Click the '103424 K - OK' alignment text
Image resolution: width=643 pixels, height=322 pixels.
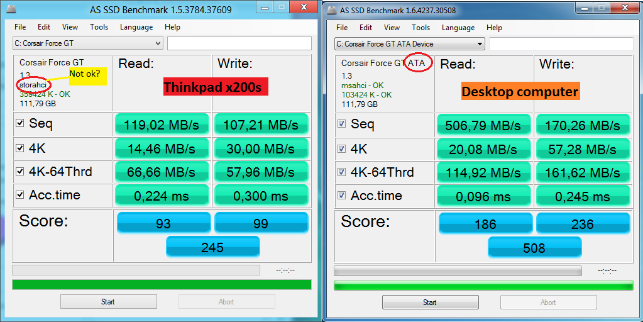pyautogui.click(x=366, y=95)
